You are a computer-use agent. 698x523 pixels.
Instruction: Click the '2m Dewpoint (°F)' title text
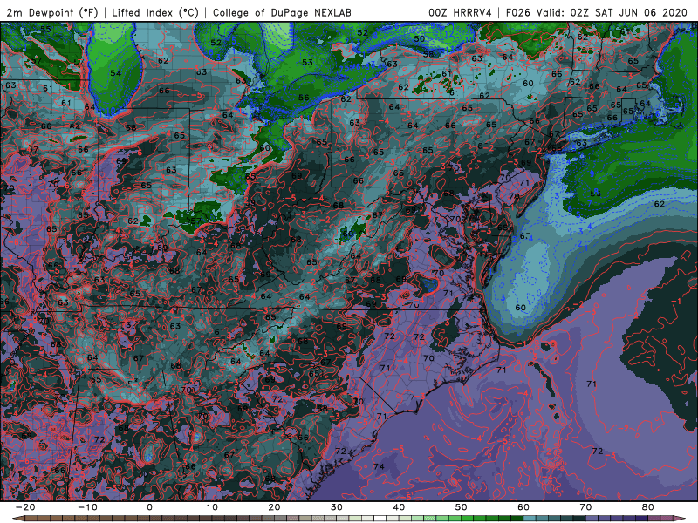[52, 12]
